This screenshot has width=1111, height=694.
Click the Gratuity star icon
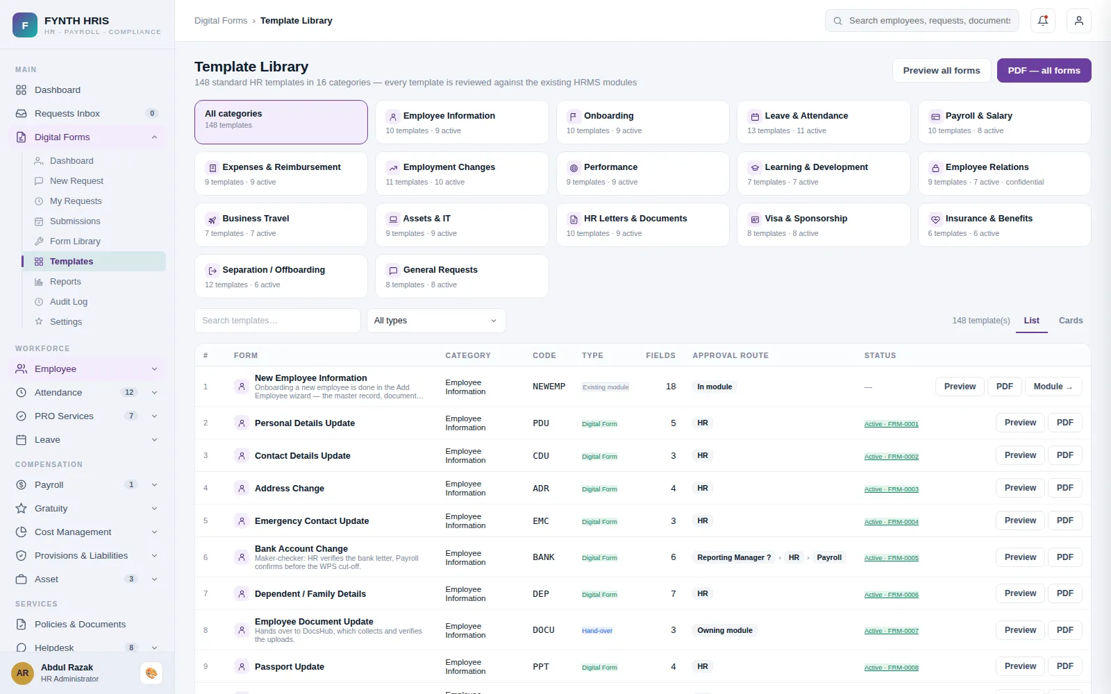(21, 509)
